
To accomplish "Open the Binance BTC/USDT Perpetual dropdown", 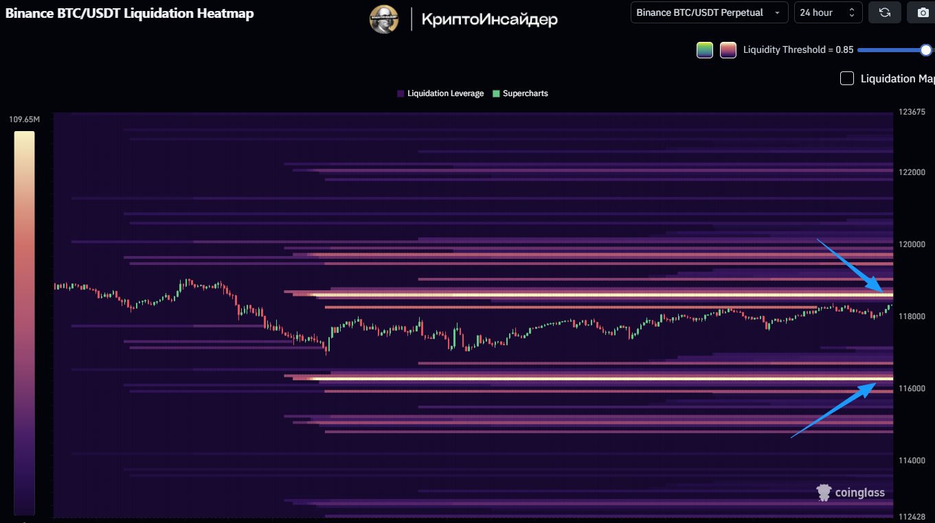I will (x=709, y=12).
